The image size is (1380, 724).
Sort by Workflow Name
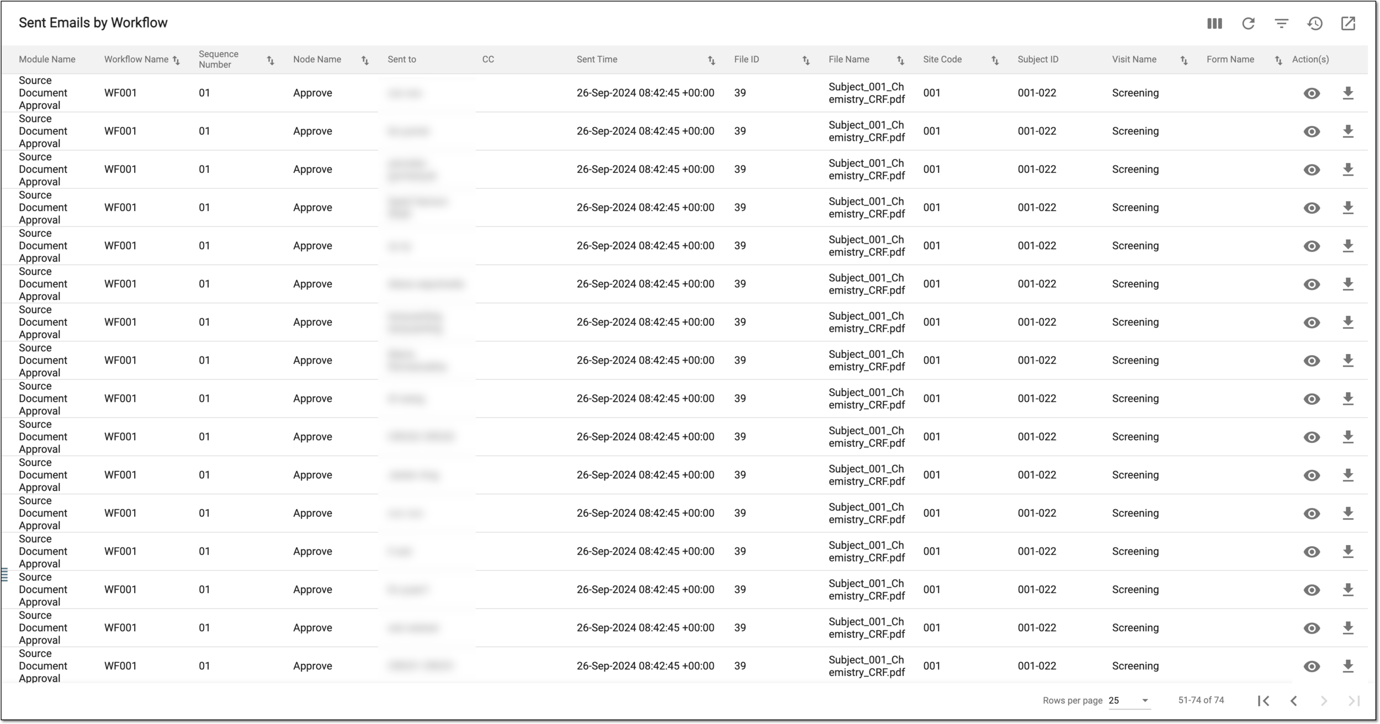[x=176, y=60]
